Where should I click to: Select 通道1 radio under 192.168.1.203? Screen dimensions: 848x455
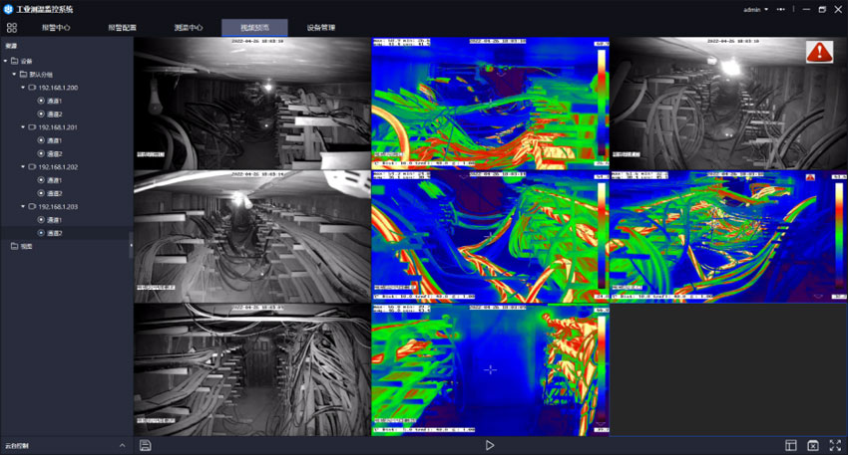41,220
